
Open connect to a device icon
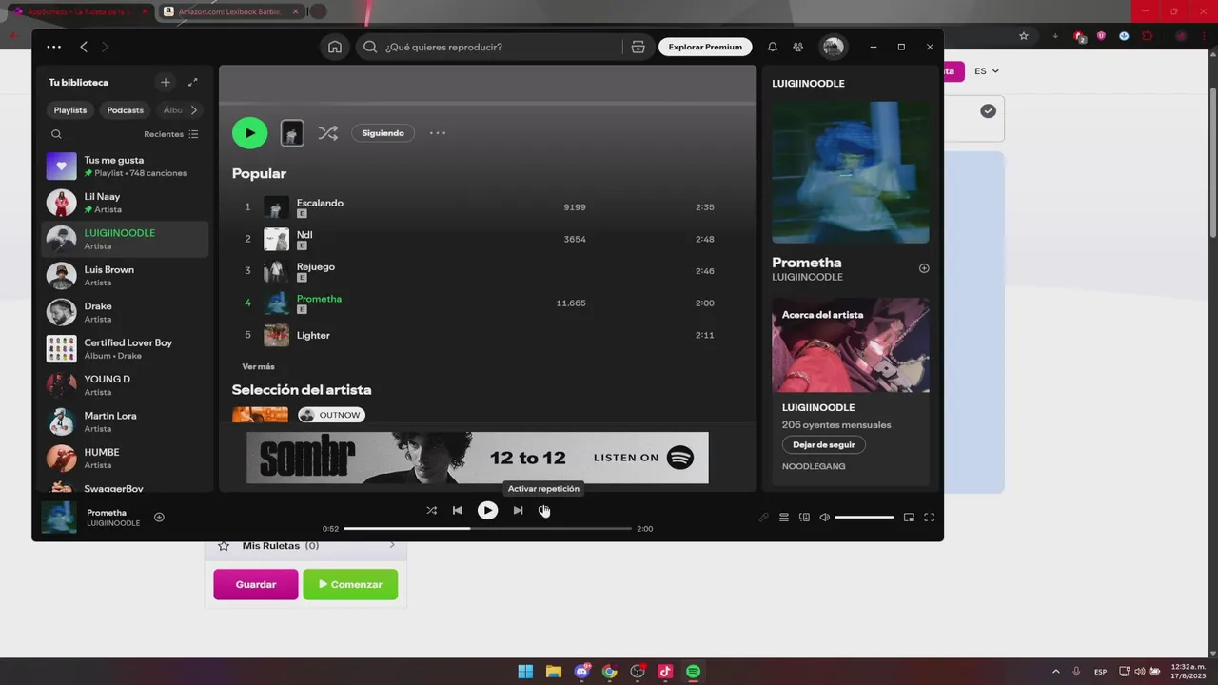(804, 518)
